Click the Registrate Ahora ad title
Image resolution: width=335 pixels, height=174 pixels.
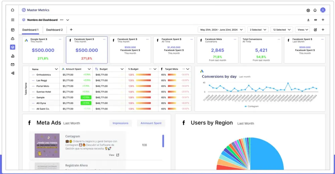coord(76,165)
